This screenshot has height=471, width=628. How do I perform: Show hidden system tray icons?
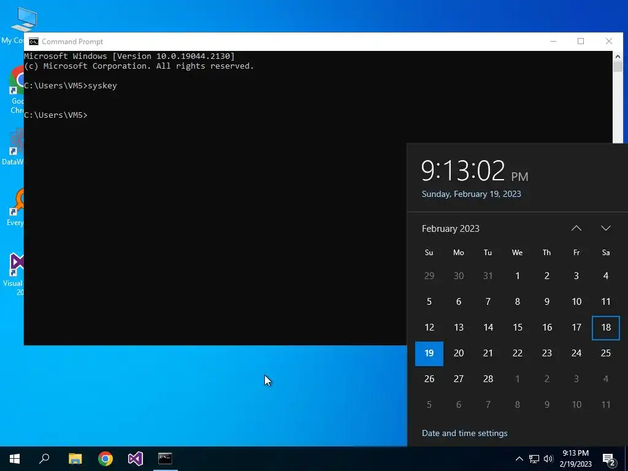click(519, 459)
